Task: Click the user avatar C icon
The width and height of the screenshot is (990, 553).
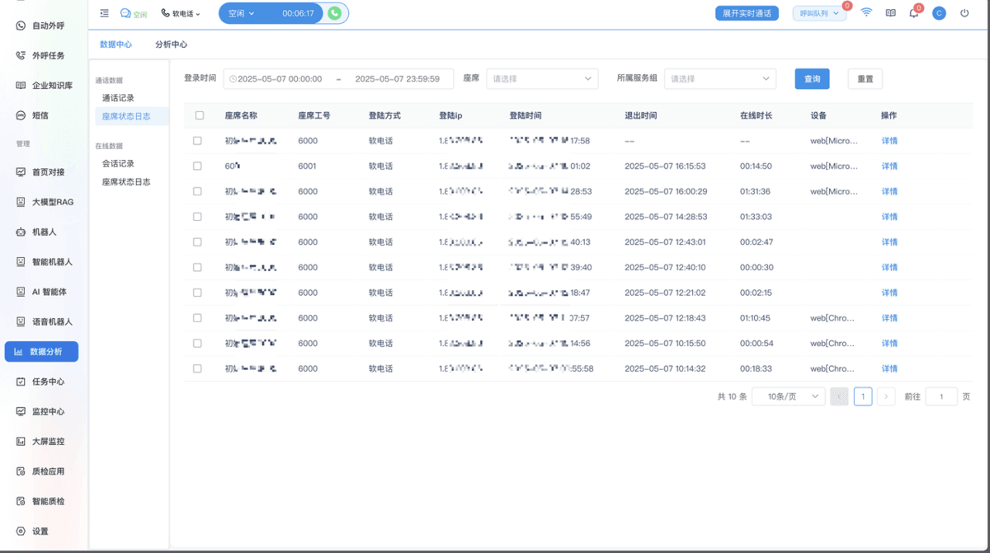Action: pos(939,13)
